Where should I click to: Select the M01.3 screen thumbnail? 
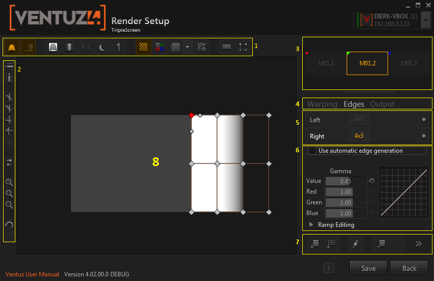coord(408,63)
